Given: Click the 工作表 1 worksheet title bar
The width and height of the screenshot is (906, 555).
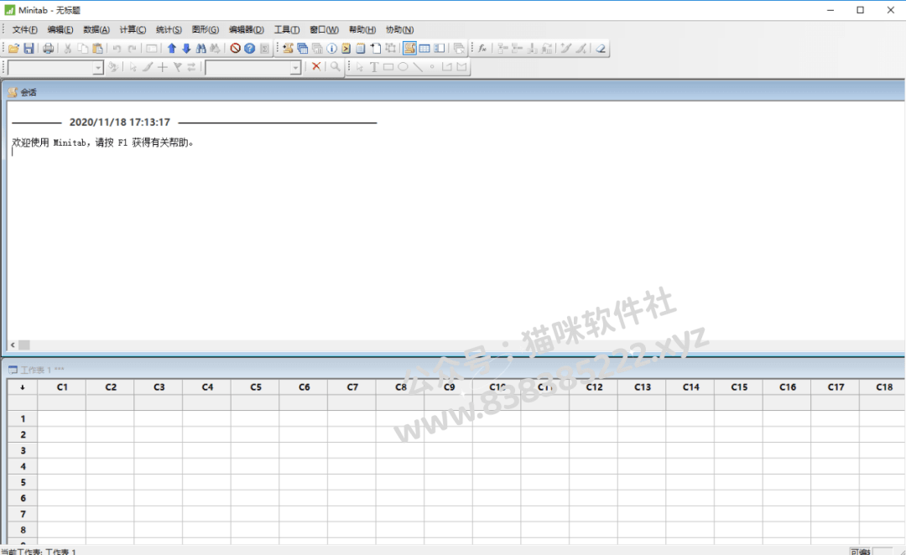Looking at the screenshot, I should coord(453,370).
